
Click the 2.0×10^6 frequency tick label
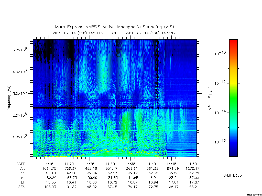tap(20, 115)
